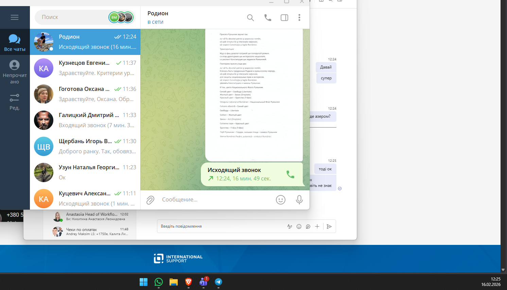Open chat with Гоготова Оксана
This screenshot has height=290, width=507.
tap(85, 94)
